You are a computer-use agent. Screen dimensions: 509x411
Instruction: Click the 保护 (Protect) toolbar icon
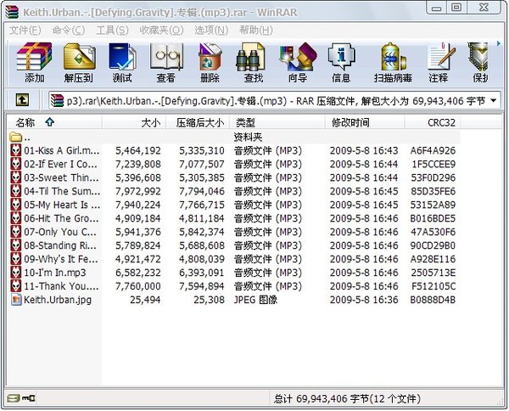click(x=478, y=63)
